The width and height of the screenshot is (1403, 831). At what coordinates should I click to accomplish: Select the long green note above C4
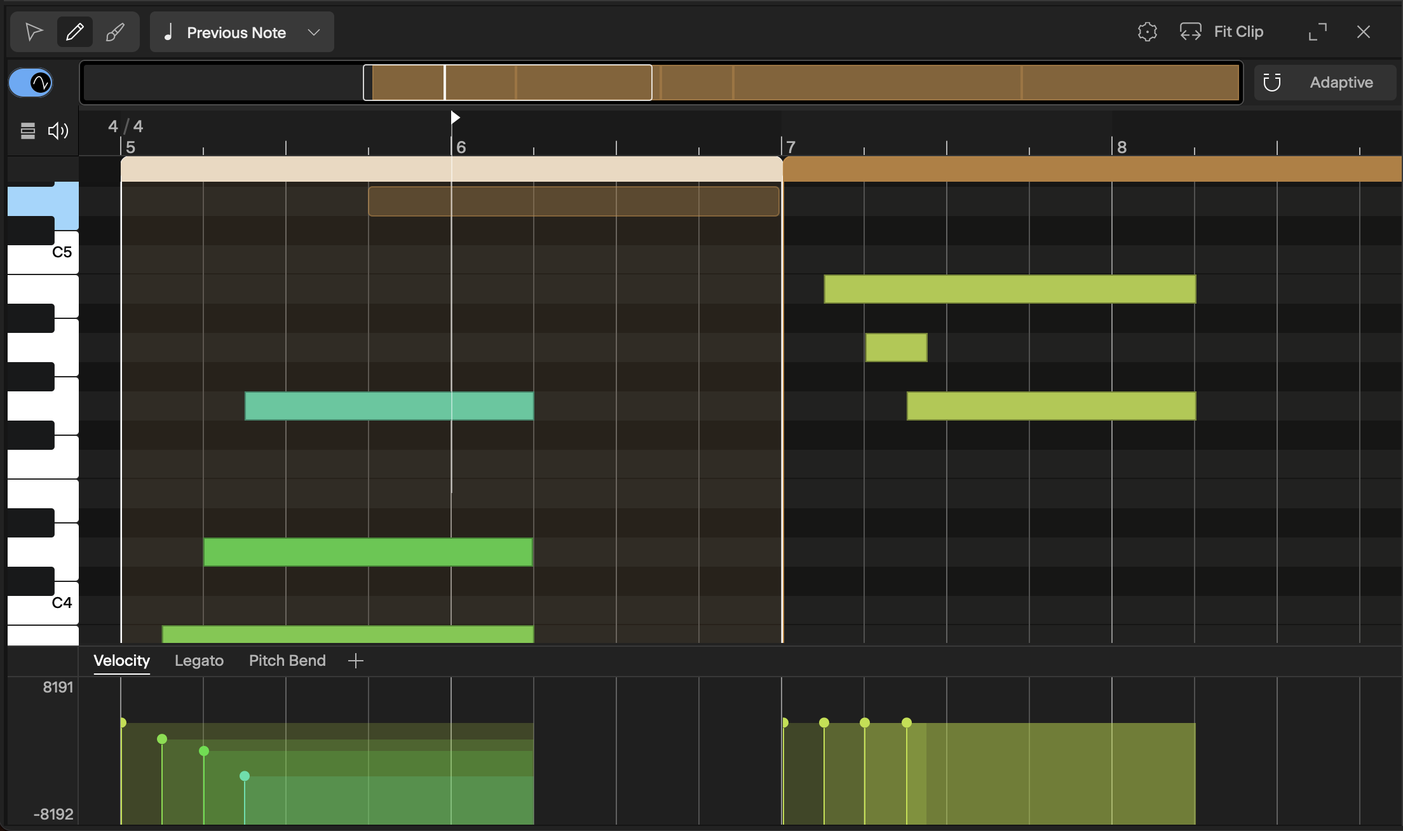368,552
